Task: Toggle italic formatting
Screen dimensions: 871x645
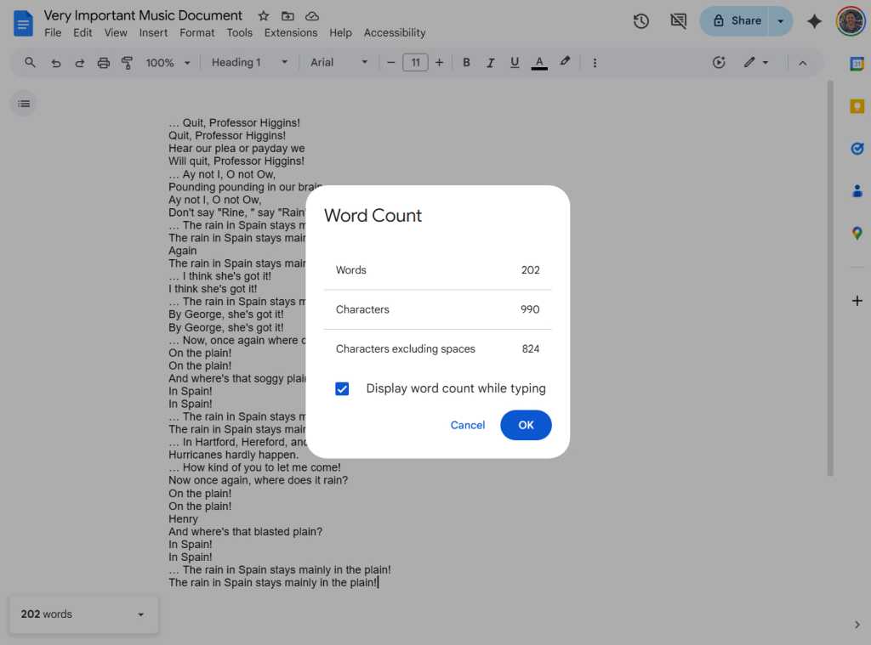Action: [x=490, y=63]
